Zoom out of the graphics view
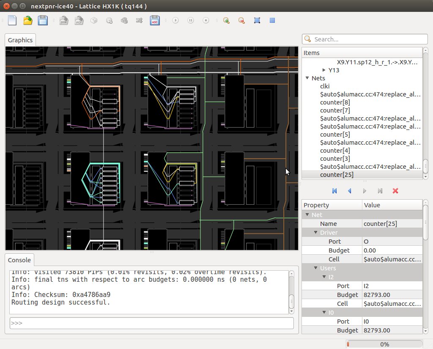 click(241, 20)
